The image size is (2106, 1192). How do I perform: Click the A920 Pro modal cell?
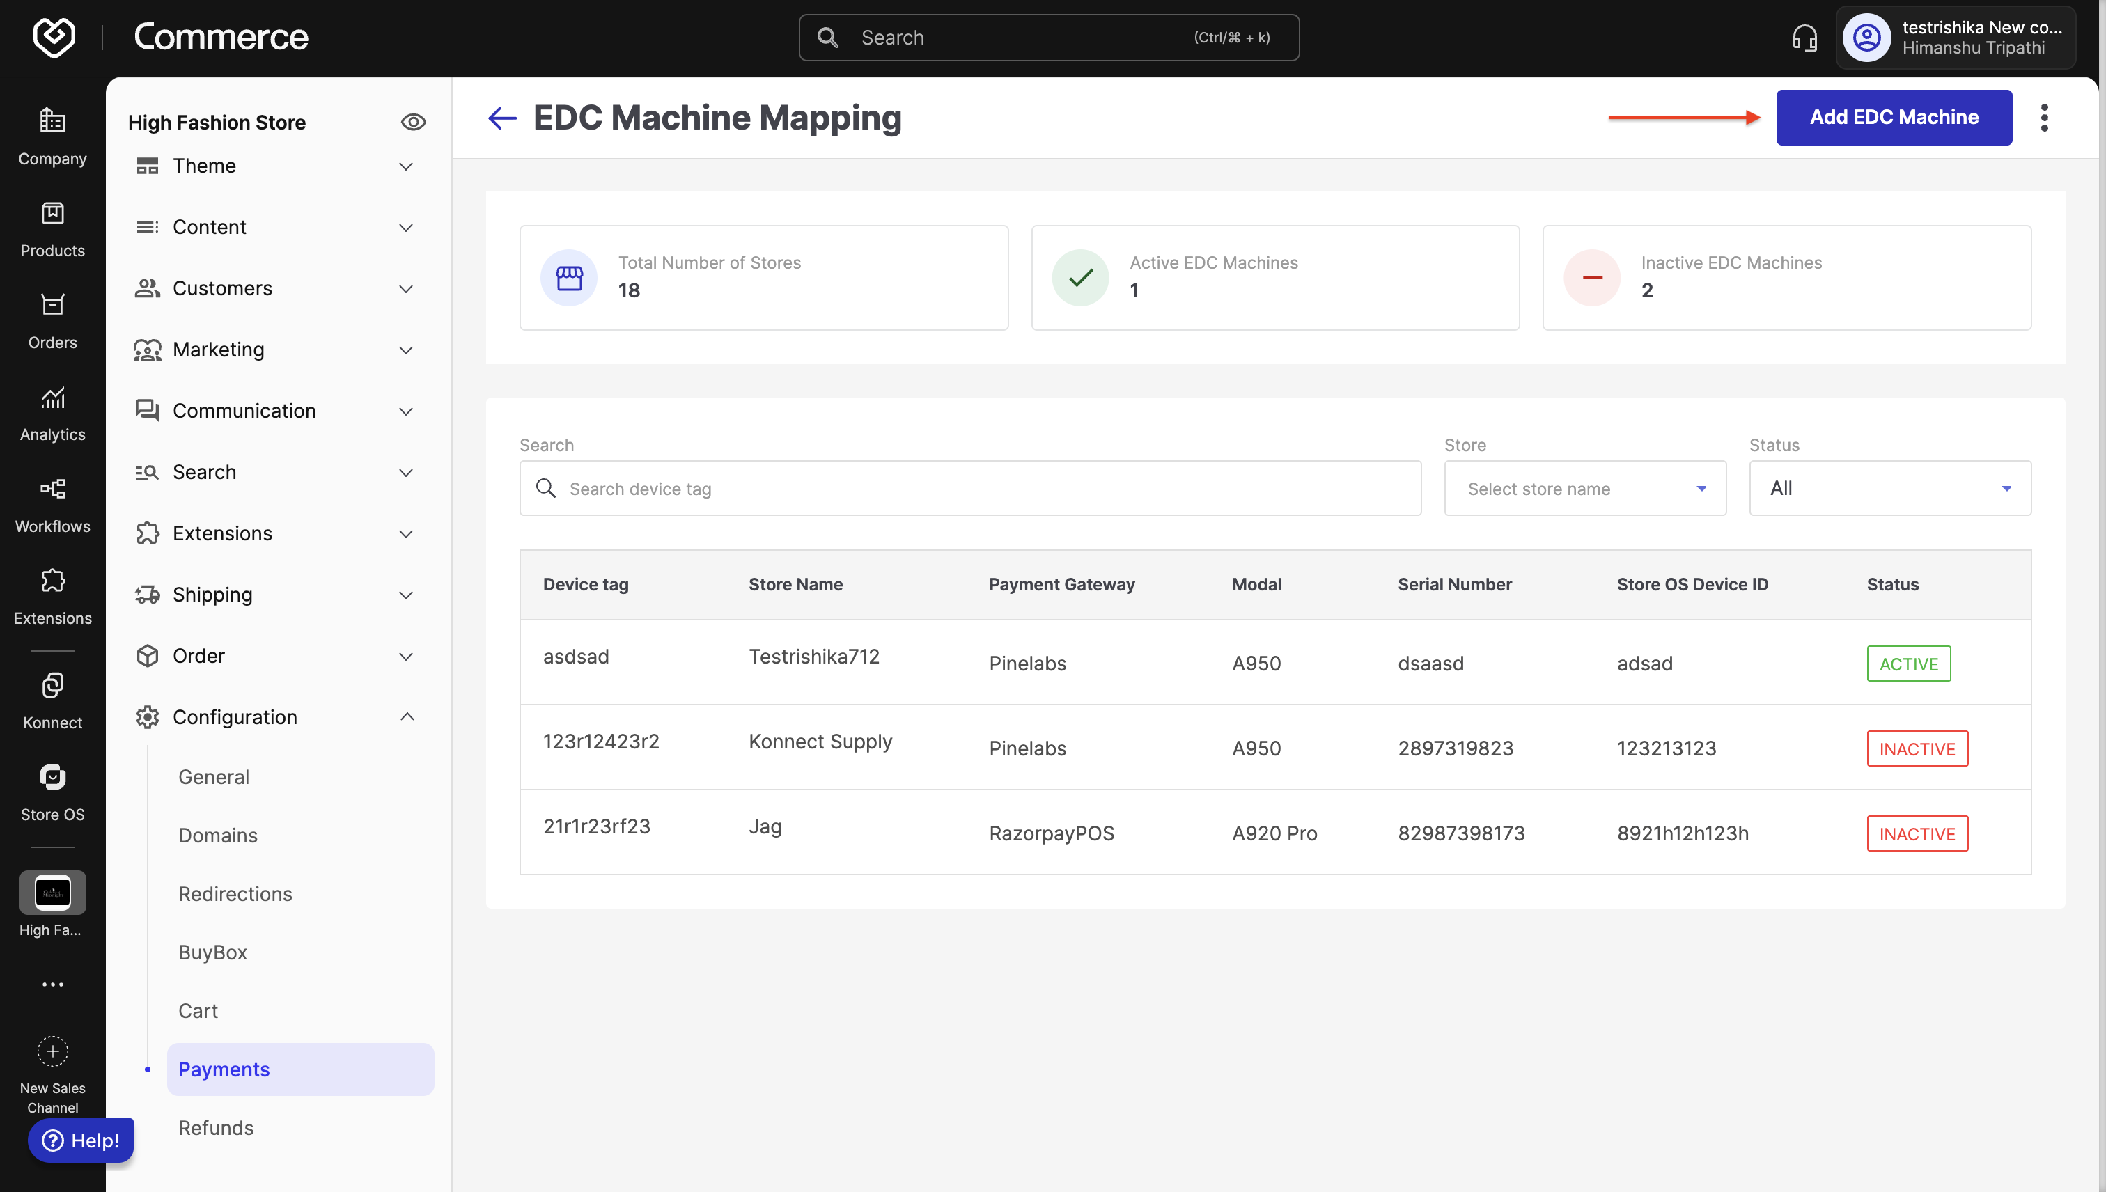tap(1274, 833)
